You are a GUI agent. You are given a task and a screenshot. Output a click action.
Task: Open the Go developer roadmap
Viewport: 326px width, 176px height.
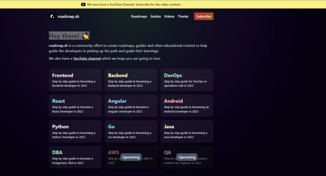pyautogui.click(x=131, y=132)
